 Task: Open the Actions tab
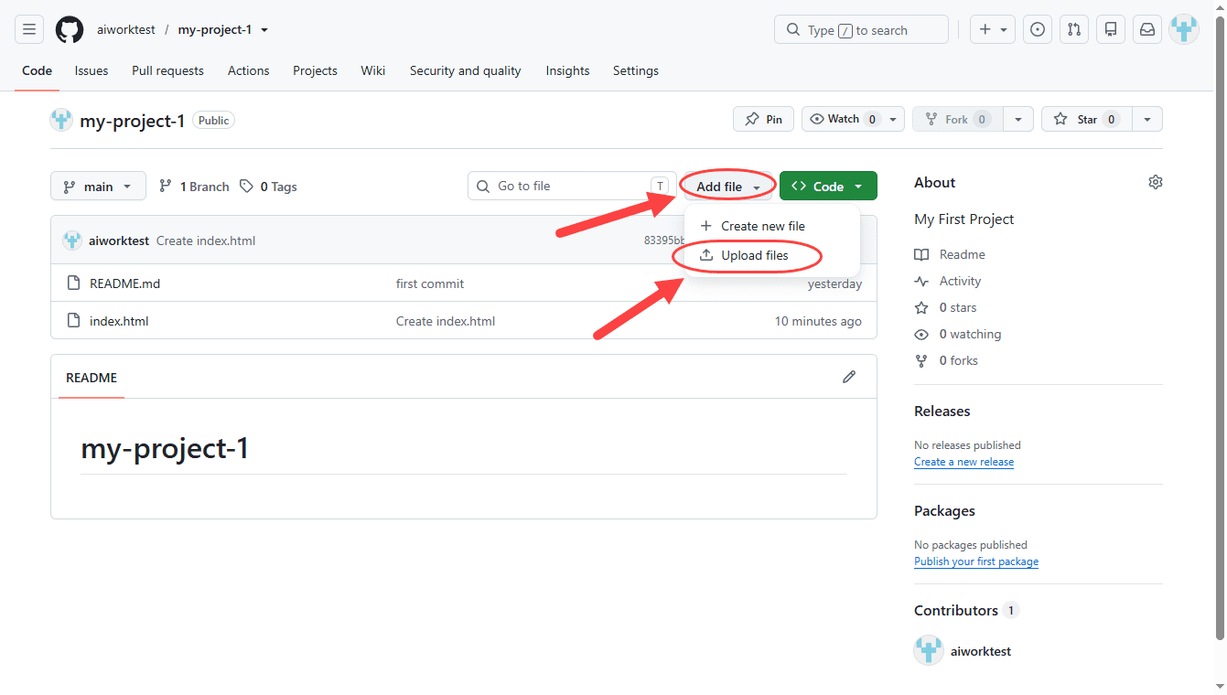(249, 70)
